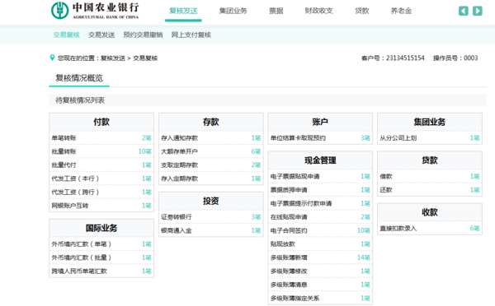The width and height of the screenshot is (495, 306).
Task: Open 外币境内汇款（批量） review item
Action: (x=101, y=257)
